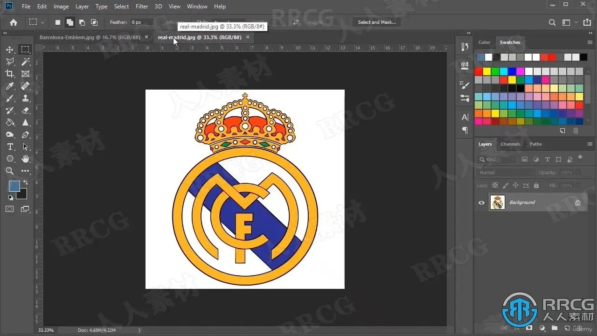Select the Paint Bucket tool
Screen dimensions: 597x336
coord(10,122)
